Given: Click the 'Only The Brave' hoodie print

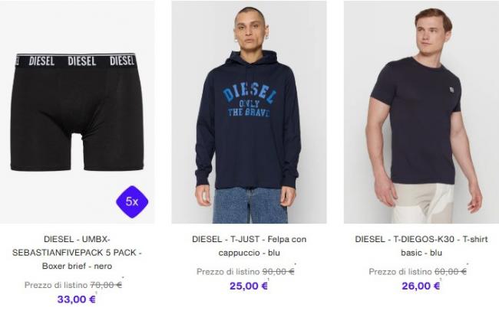Looking at the screenshot, I should pos(249,100).
